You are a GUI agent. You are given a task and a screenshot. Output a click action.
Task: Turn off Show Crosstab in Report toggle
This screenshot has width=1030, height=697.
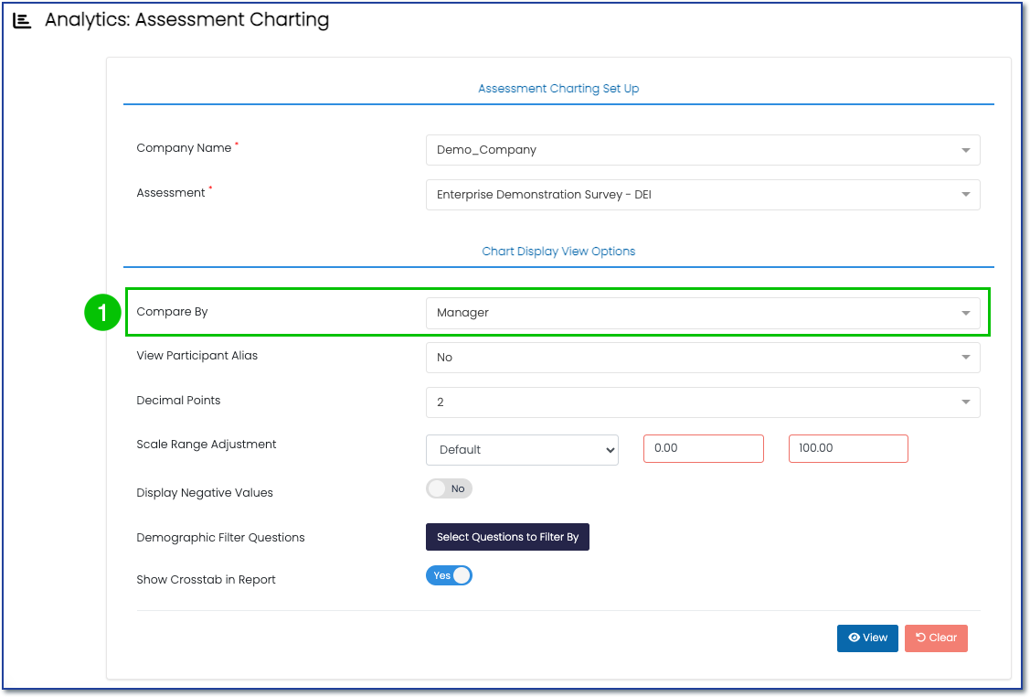click(x=449, y=575)
